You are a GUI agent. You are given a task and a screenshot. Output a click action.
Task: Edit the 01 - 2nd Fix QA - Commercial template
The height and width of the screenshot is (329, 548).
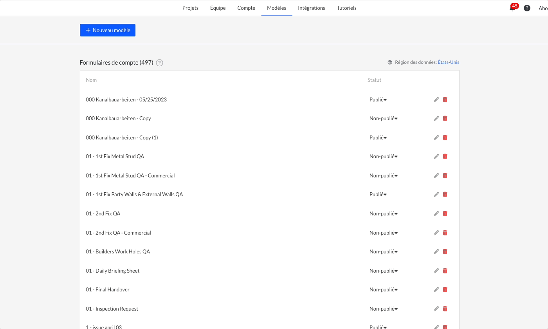[x=436, y=233]
